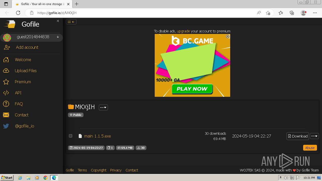Open Upload Files in the sidebar
Image resolution: width=322 pixels, height=181 pixels.
tap(26, 71)
